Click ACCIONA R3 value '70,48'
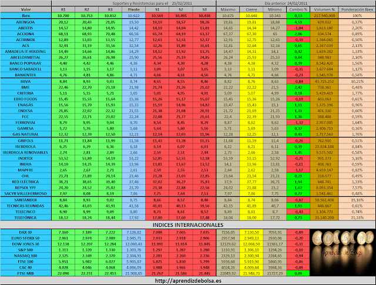 (110, 34)
